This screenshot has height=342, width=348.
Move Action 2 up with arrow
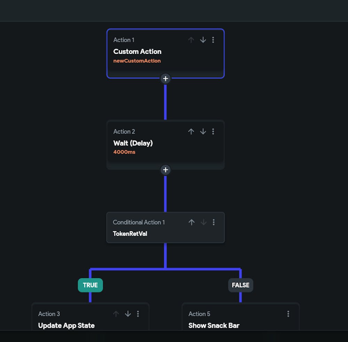[x=191, y=132]
